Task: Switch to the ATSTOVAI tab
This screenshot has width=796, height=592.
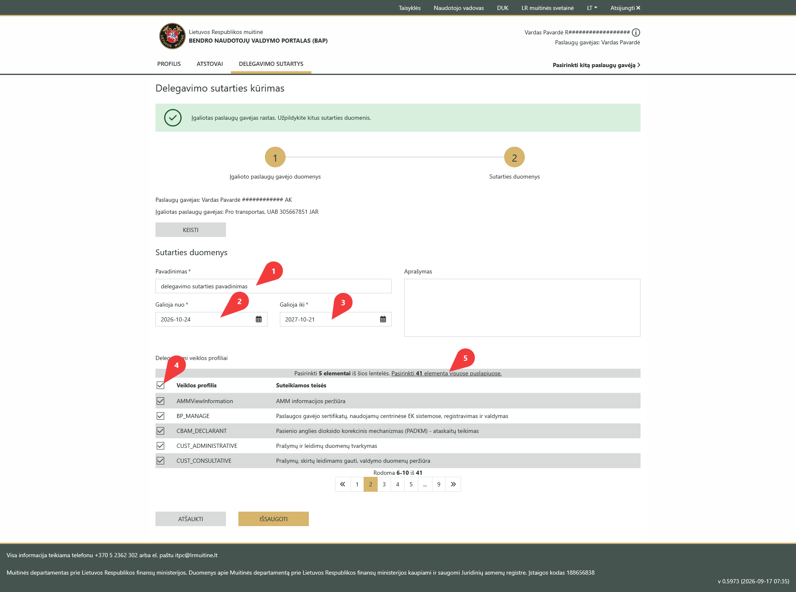Action: click(x=210, y=64)
